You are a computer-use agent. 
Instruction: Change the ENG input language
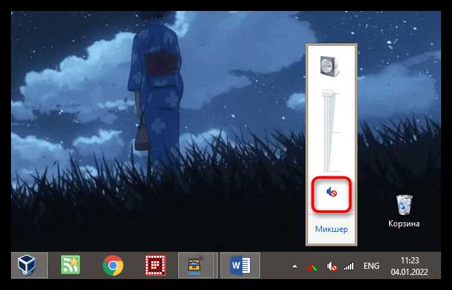pyautogui.click(x=371, y=266)
